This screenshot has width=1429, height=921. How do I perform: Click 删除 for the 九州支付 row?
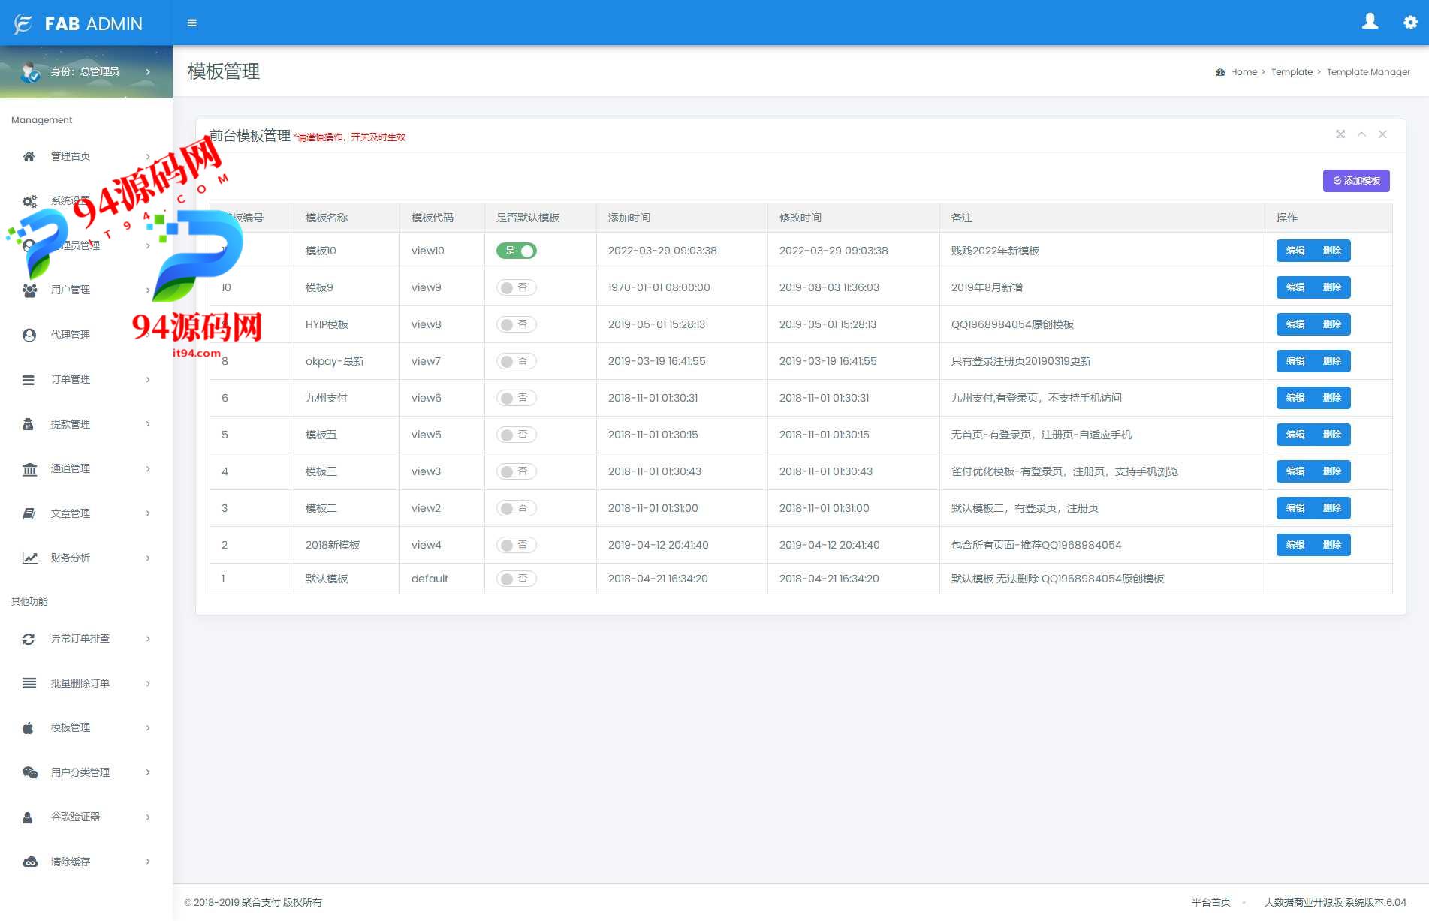(1332, 398)
